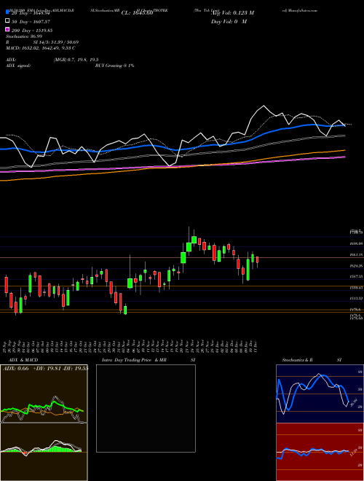Click the 'SI 14/3: 51.39 / 50.69' readout
Image resolution: width=364 pixels, height=481 pixels.
[x=56, y=42]
